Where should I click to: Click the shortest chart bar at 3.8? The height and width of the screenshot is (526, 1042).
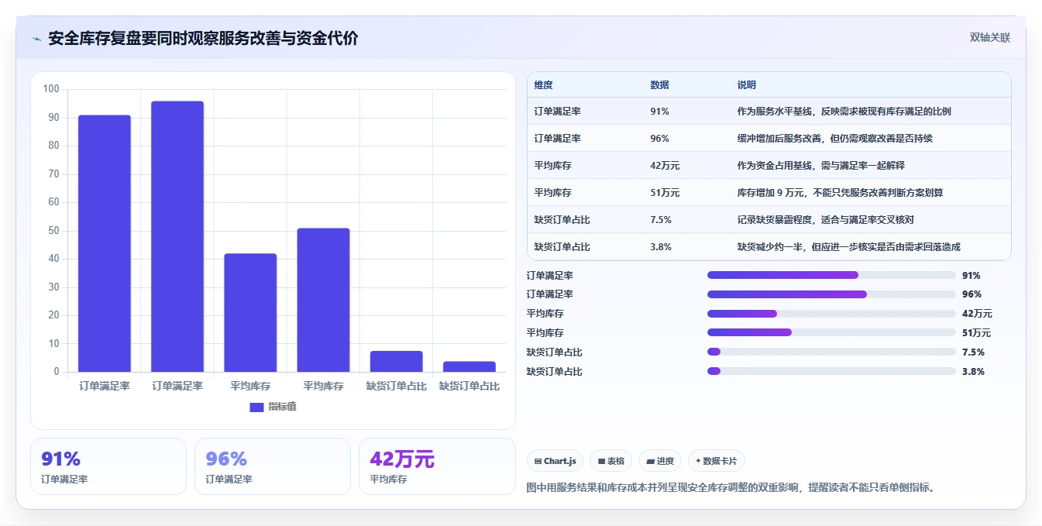point(469,366)
